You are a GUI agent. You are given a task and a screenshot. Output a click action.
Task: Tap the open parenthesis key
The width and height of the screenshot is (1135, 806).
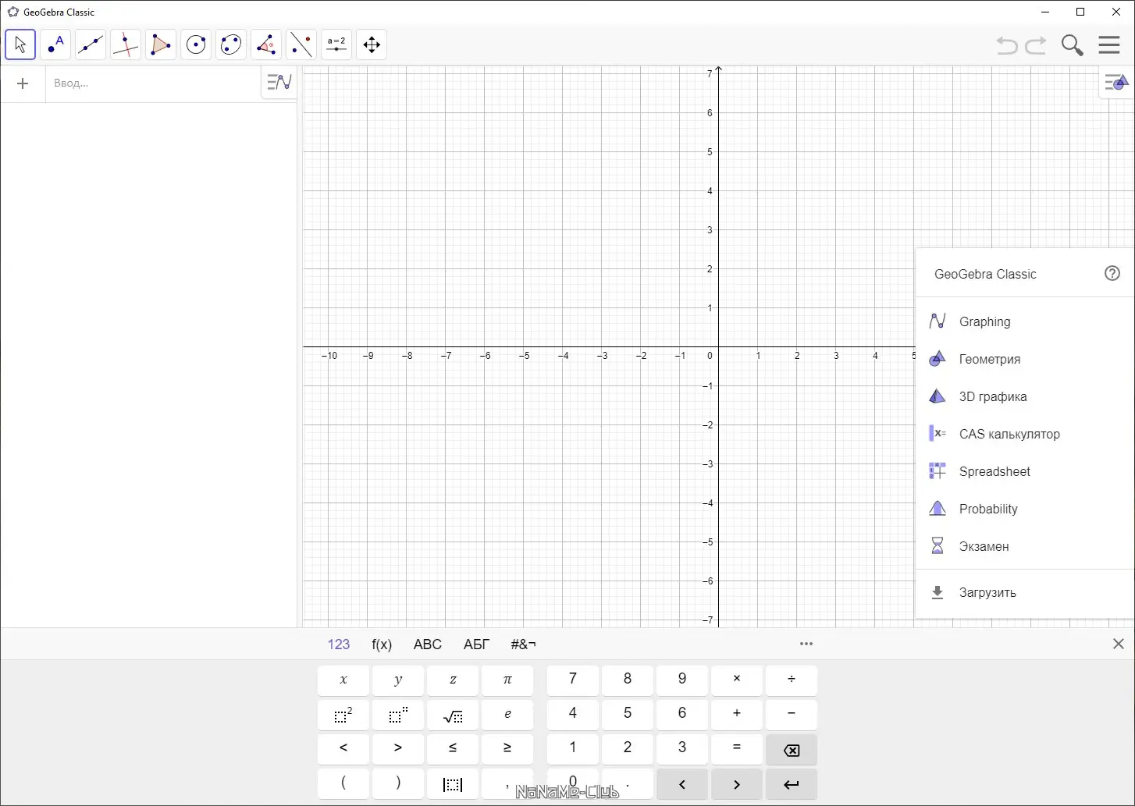click(343, 784)
